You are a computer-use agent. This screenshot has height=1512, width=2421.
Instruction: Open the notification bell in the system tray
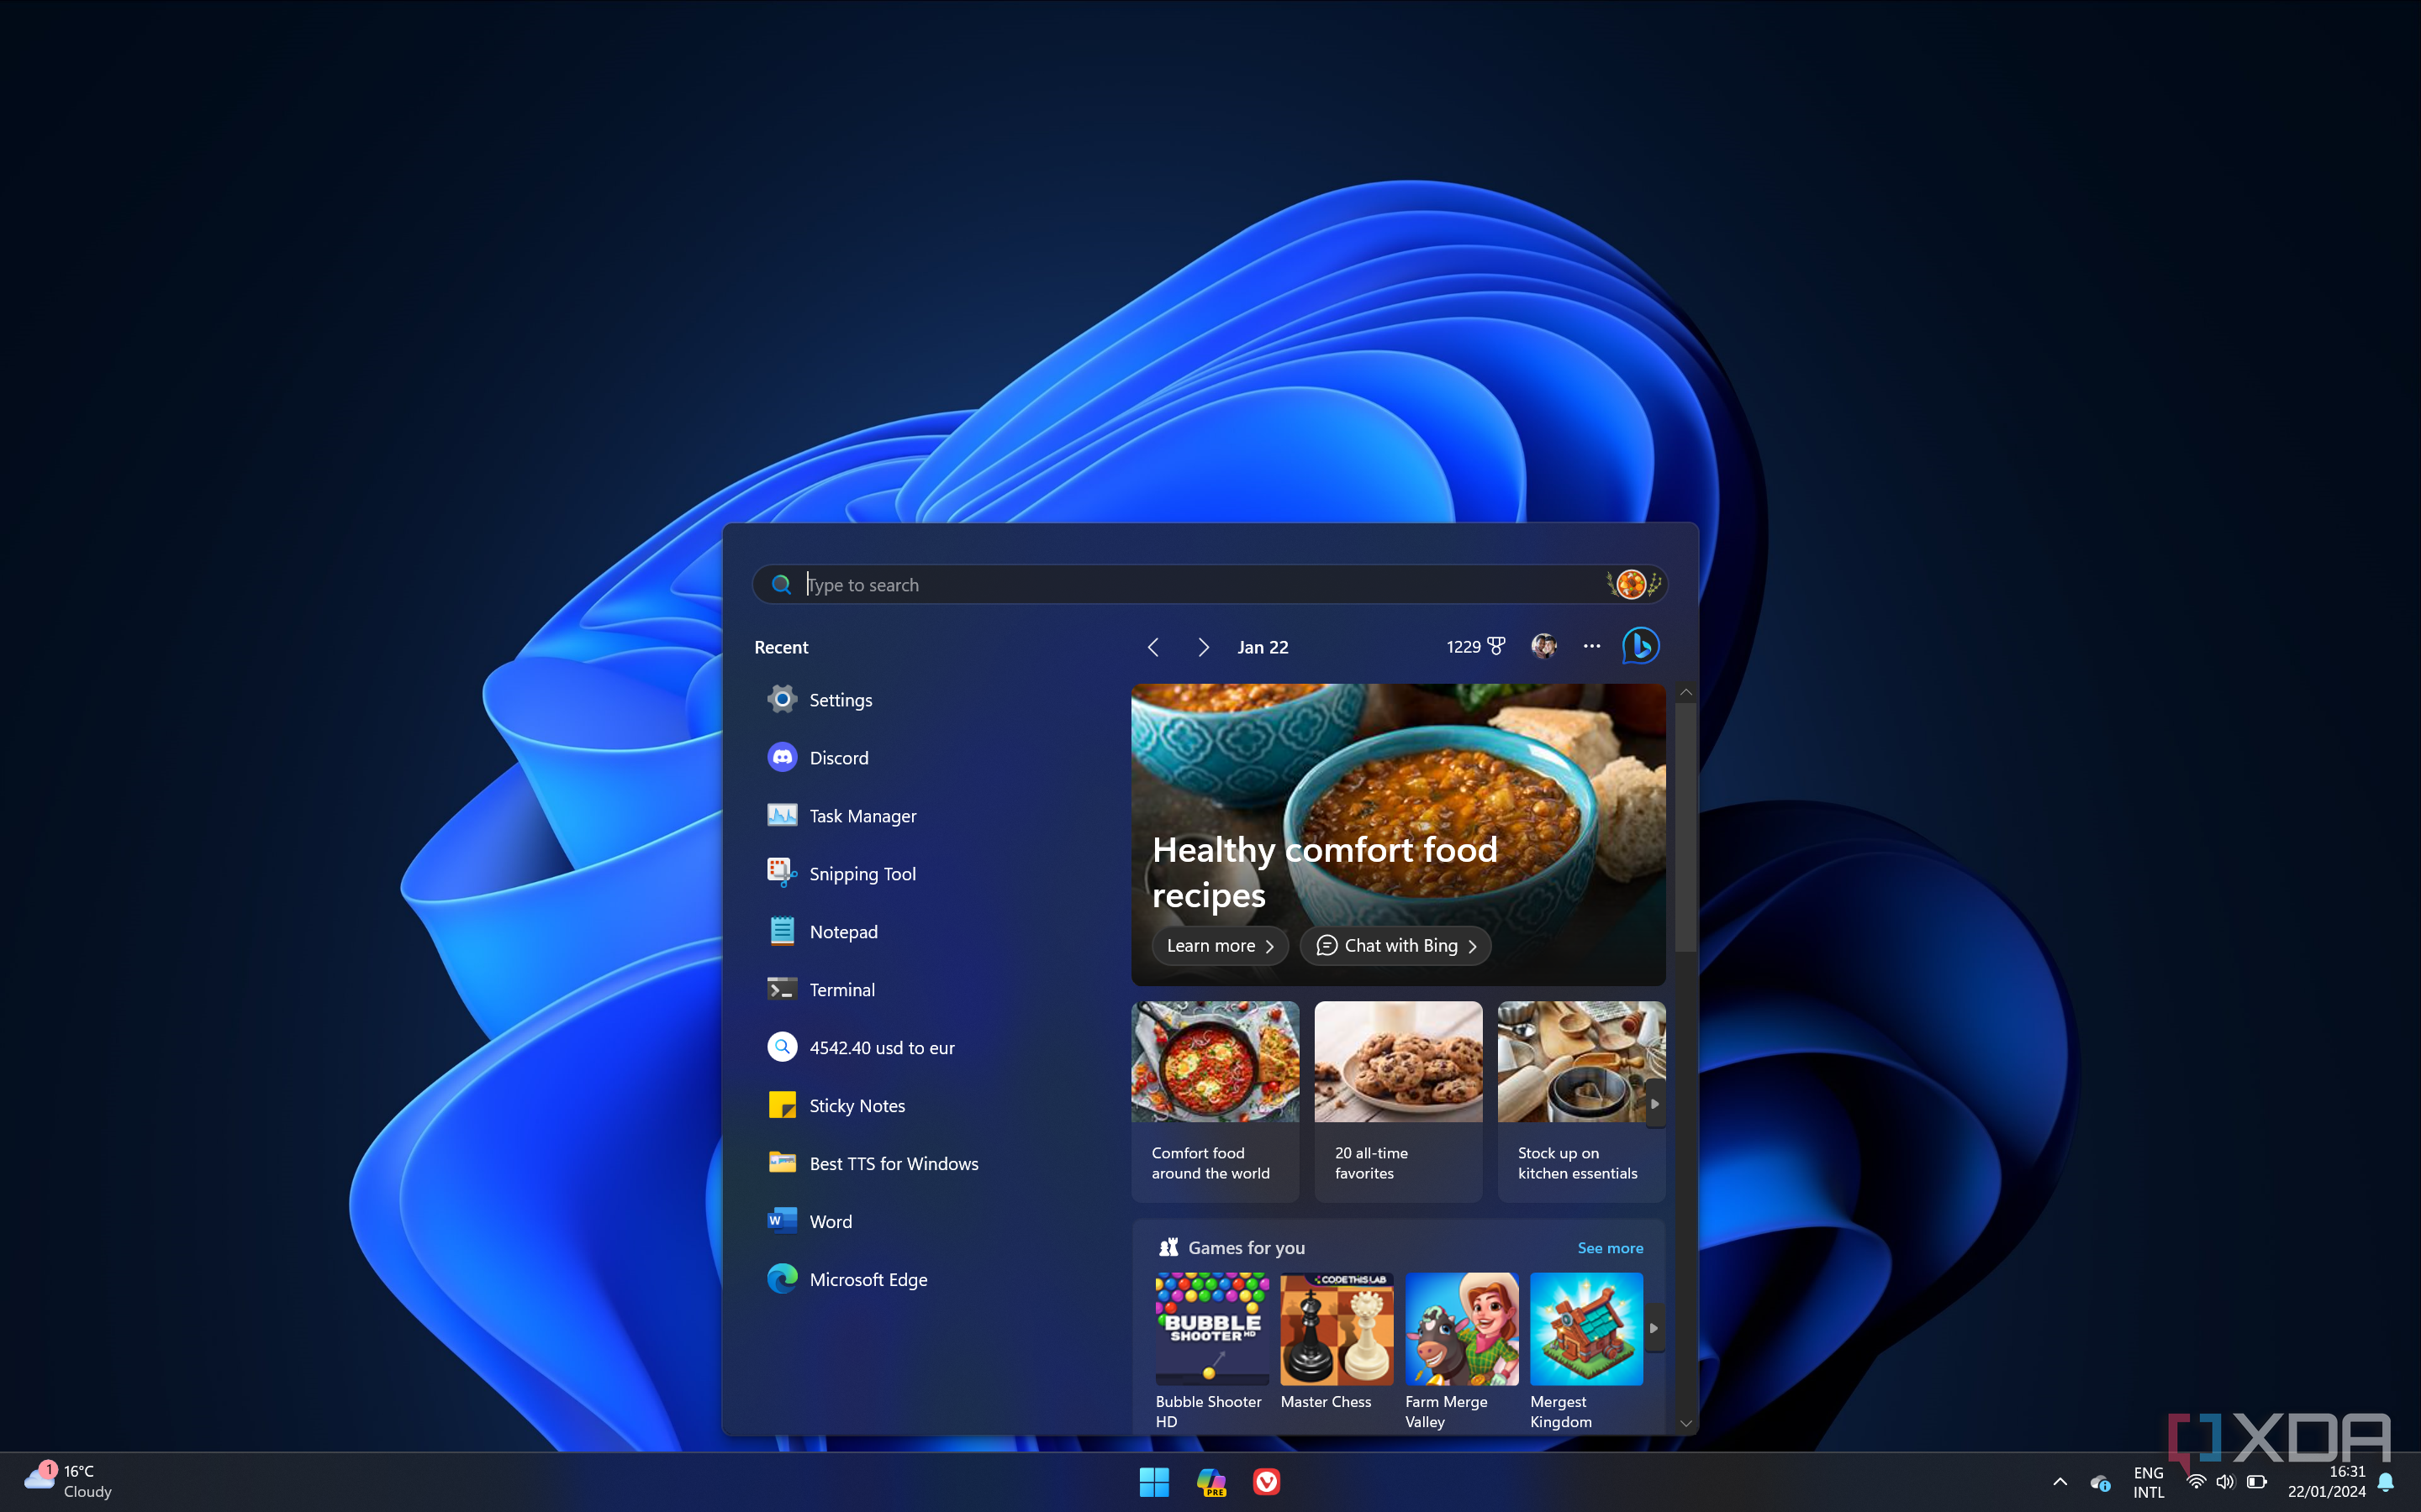2386,1482
